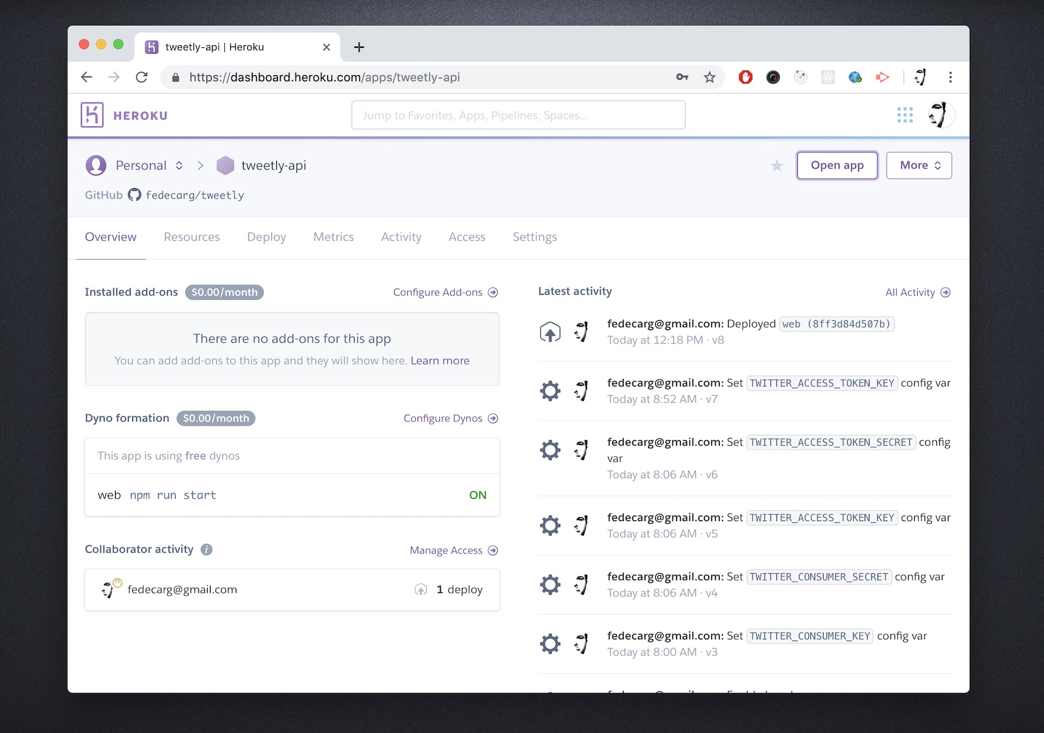Click the gear icon for the v3 activity
This screenshot has height=733, width=1044.
pos(550,644)
